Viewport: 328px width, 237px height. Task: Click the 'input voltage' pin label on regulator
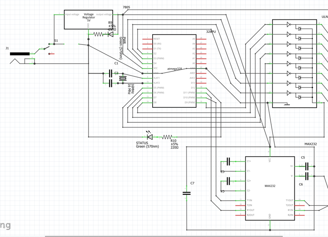pyautogui.click(x=72, y=14)
